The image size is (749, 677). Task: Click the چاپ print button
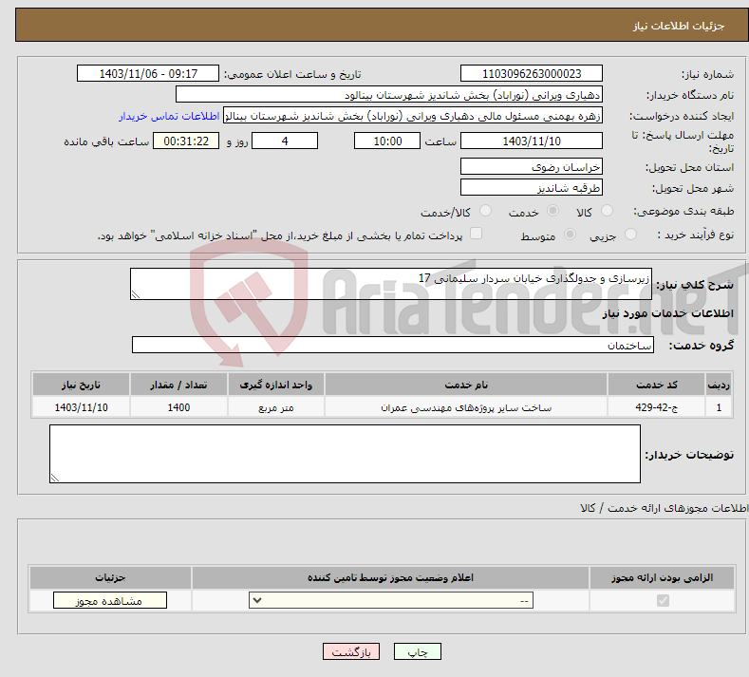418,651
